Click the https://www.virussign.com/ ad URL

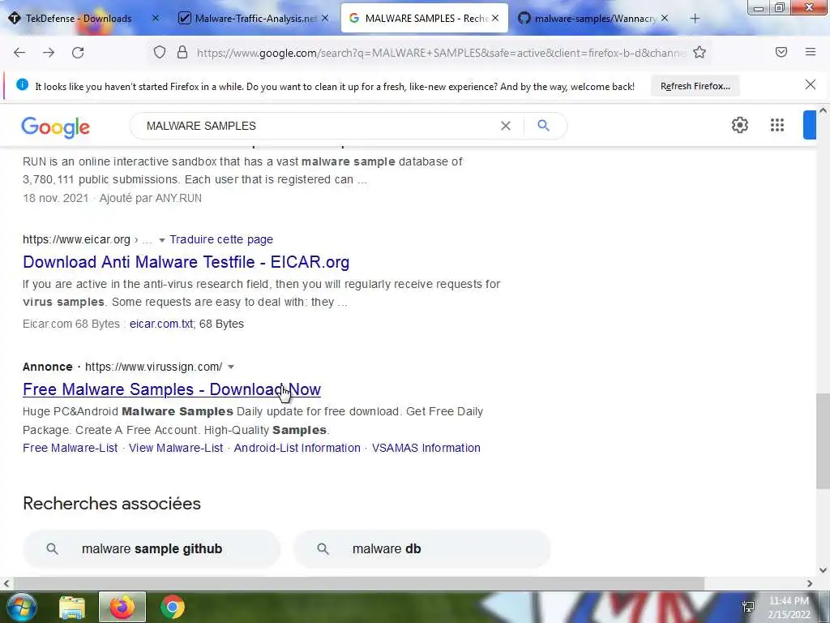coord(153,367)
